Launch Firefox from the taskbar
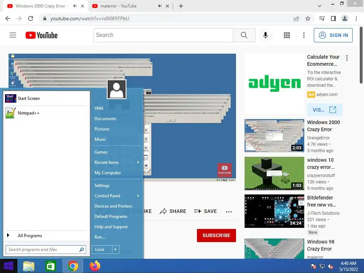The width and height of the screenshot is (364, 273). (95, 266)
